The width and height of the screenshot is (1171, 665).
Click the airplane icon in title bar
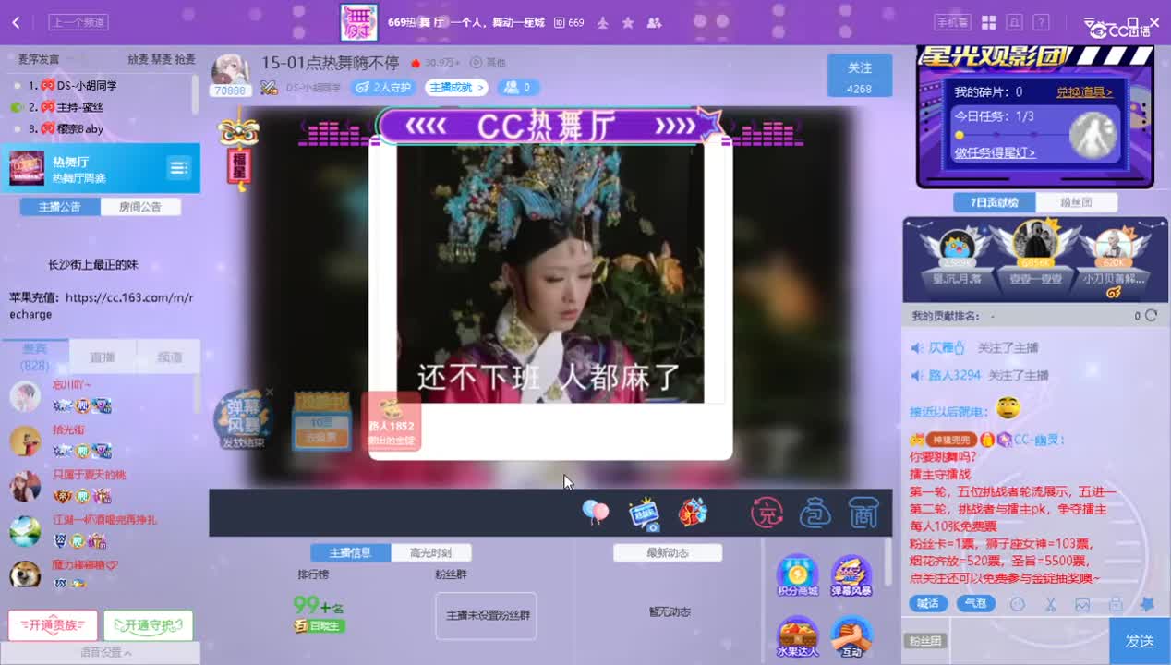pos(603,22)
